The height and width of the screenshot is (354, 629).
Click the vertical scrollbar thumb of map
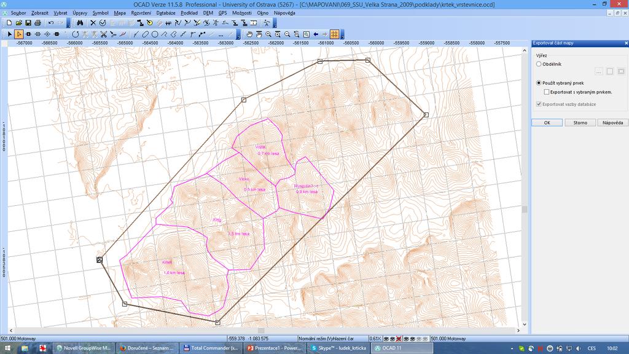[525, 209]
